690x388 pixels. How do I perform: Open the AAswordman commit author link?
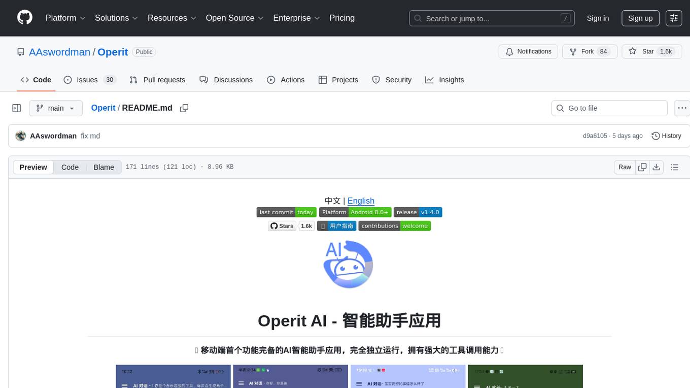coord(53,136)
